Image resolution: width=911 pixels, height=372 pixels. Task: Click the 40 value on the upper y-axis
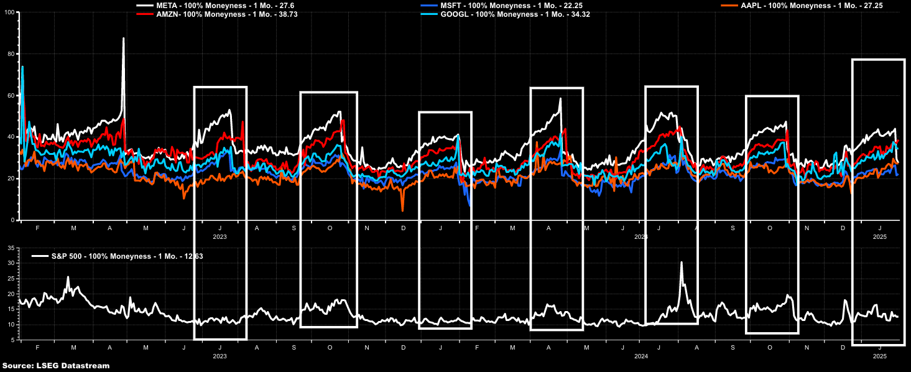(12, 137)
